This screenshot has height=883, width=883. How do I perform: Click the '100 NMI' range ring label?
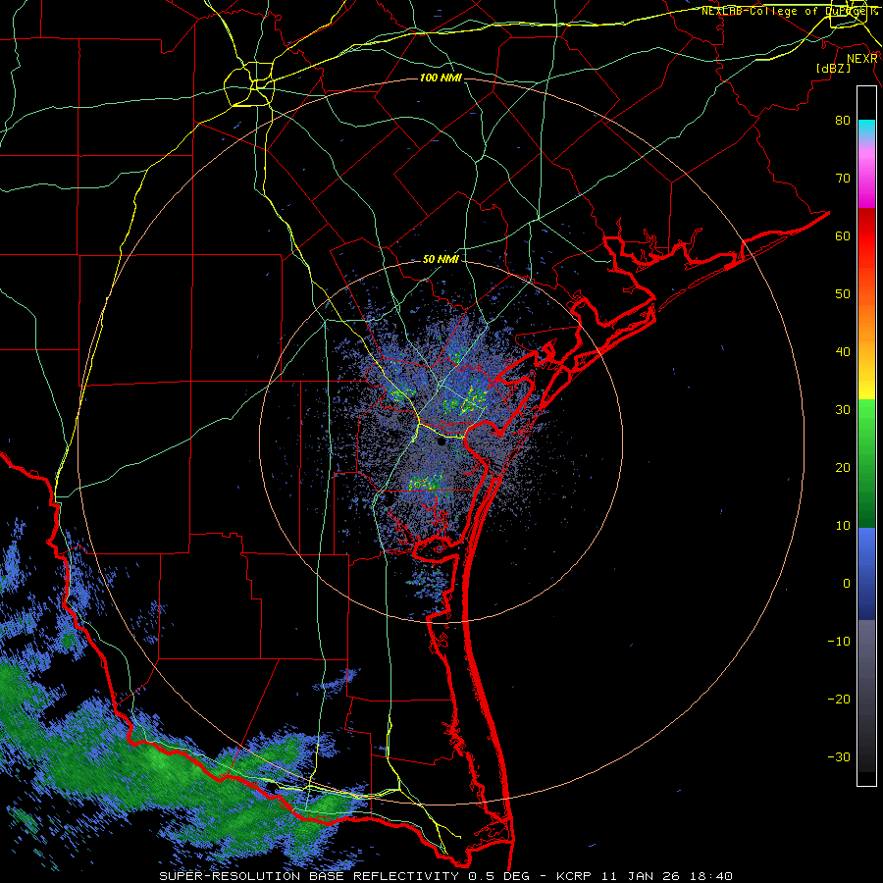441,78
